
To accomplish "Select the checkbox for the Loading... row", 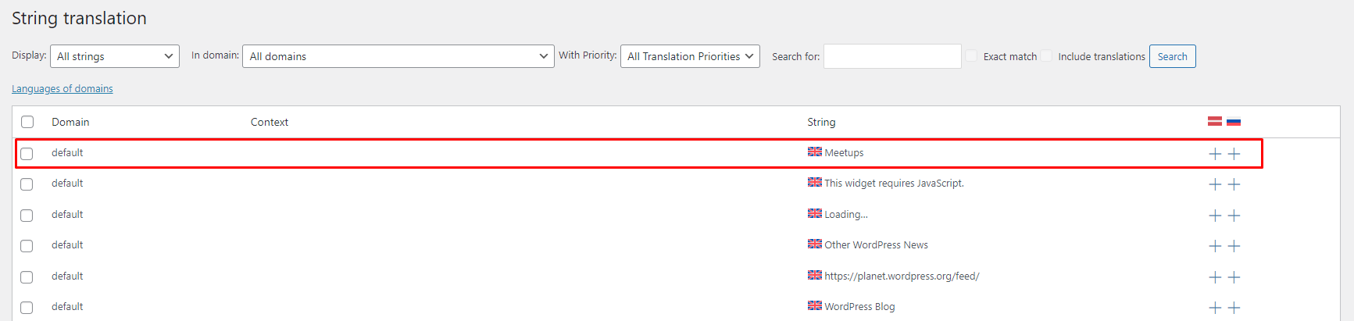I will (27, 216).
